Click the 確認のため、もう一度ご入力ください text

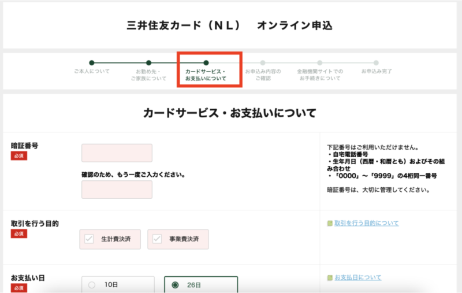point(133,175)
